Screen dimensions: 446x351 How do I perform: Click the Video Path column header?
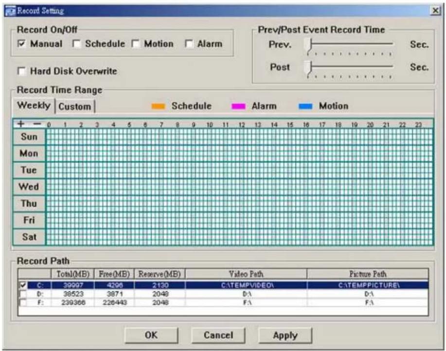click(246, 274)
